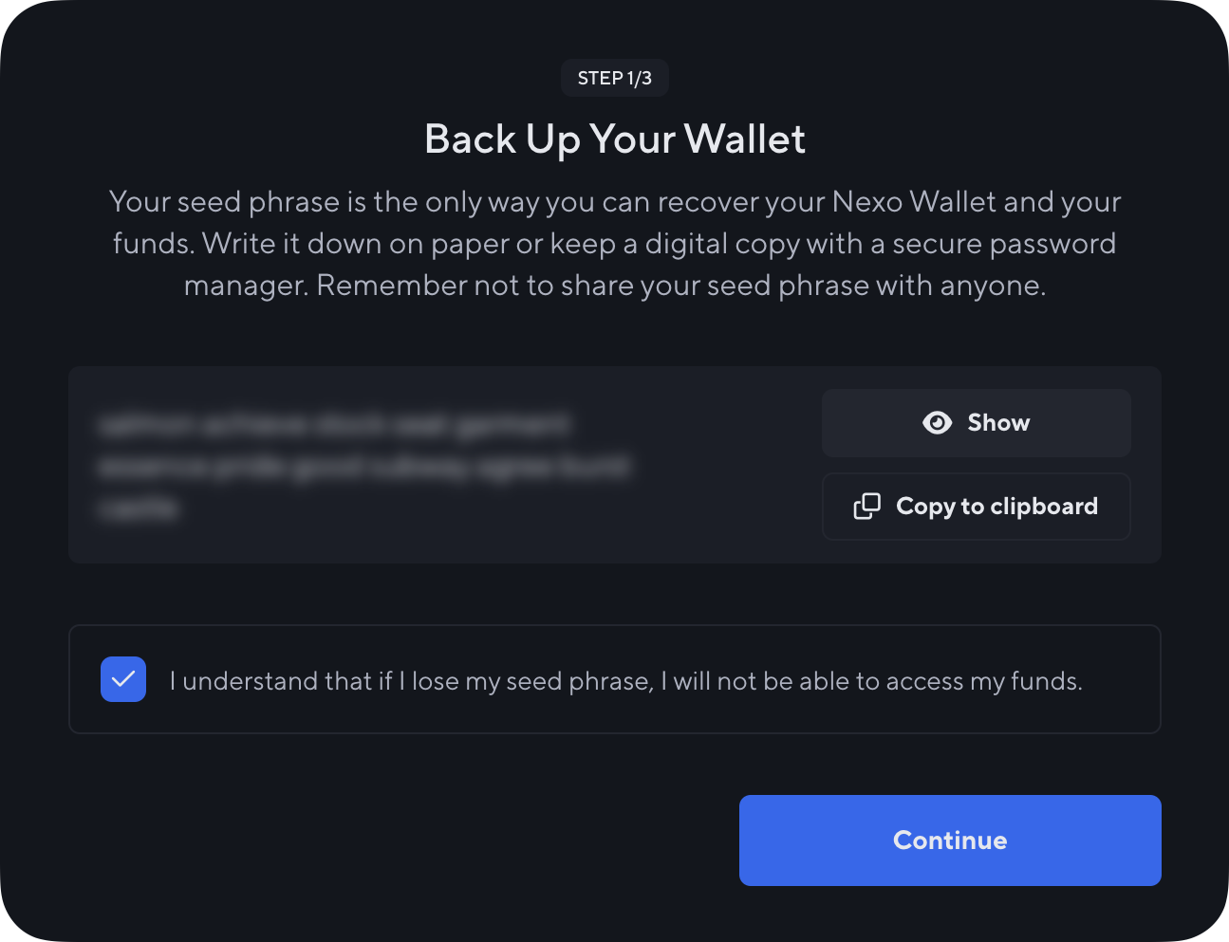Click the clipboard glyph in the lower right button
1229x942 pixels.
click(x=866, y=507)
